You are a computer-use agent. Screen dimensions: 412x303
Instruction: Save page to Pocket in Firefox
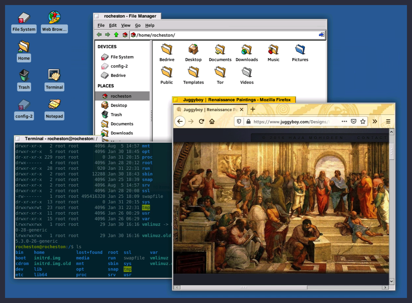point(354,121)
